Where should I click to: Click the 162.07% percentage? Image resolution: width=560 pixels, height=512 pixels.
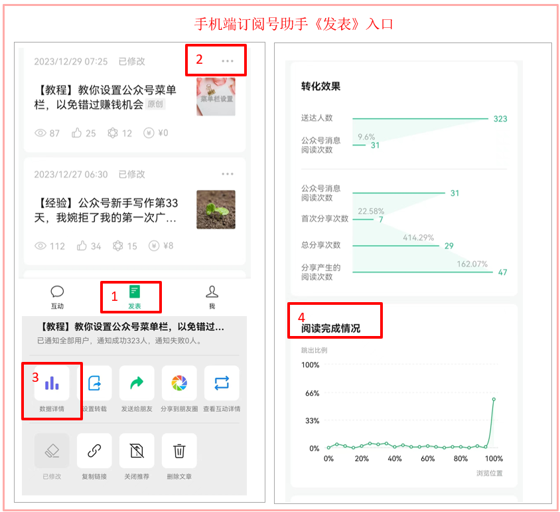(x=472, y=264)
